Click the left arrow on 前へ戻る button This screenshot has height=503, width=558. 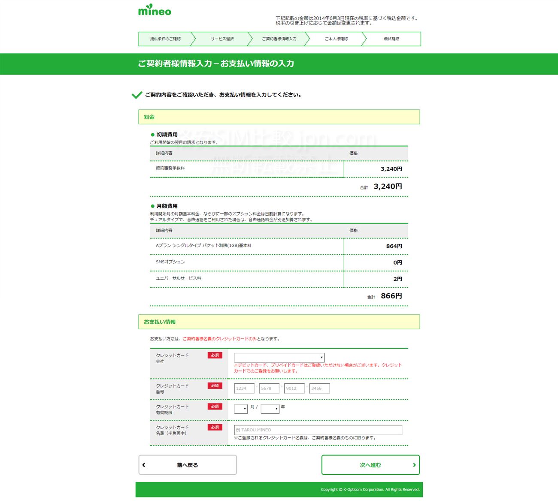click(144, 465)
